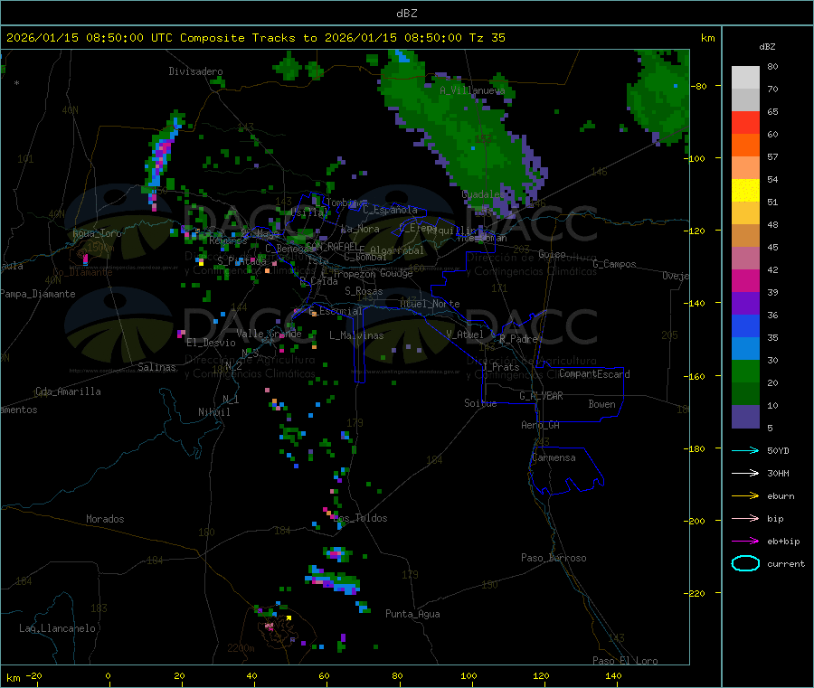Select the yellow 54 dBZ color swatch
814x688 pixels.
click(745, 191)
